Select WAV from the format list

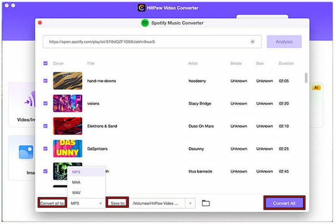[86, 193]
